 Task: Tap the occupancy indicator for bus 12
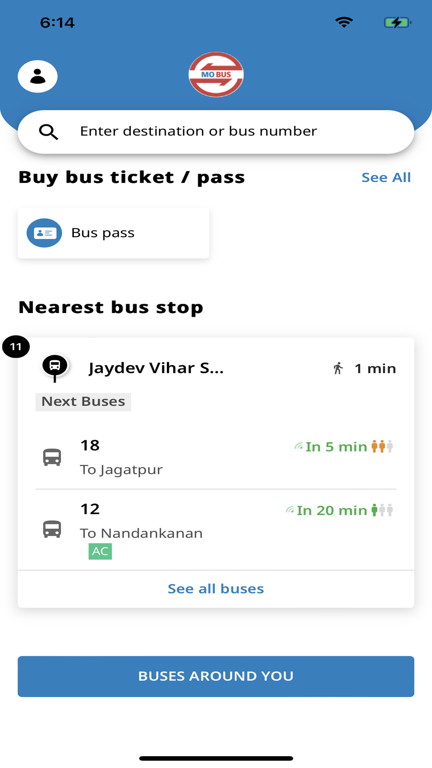click(382, 510)
